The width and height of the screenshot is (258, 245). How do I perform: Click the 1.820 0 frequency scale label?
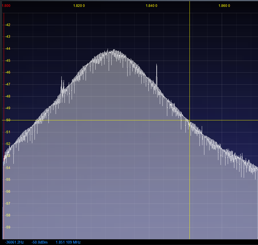[x=79, y=6]
